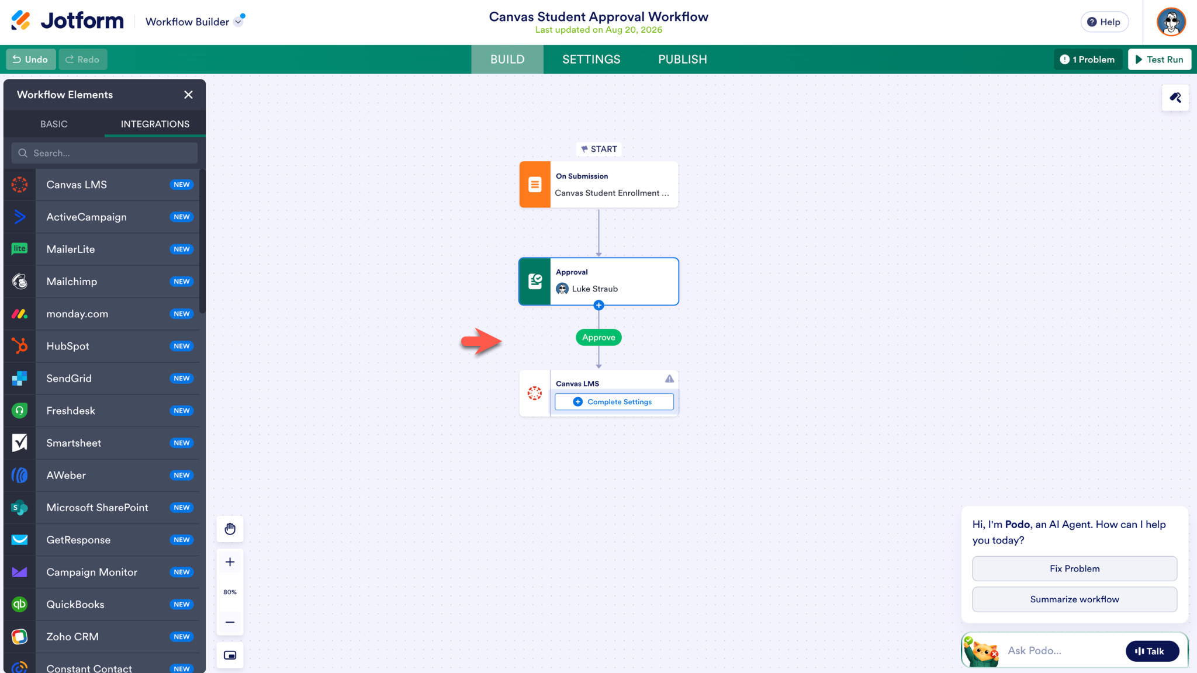This screenshot has height=673, width=1197.
Task: Click the 80% zoom level indicator
Action: click(230, 592)
